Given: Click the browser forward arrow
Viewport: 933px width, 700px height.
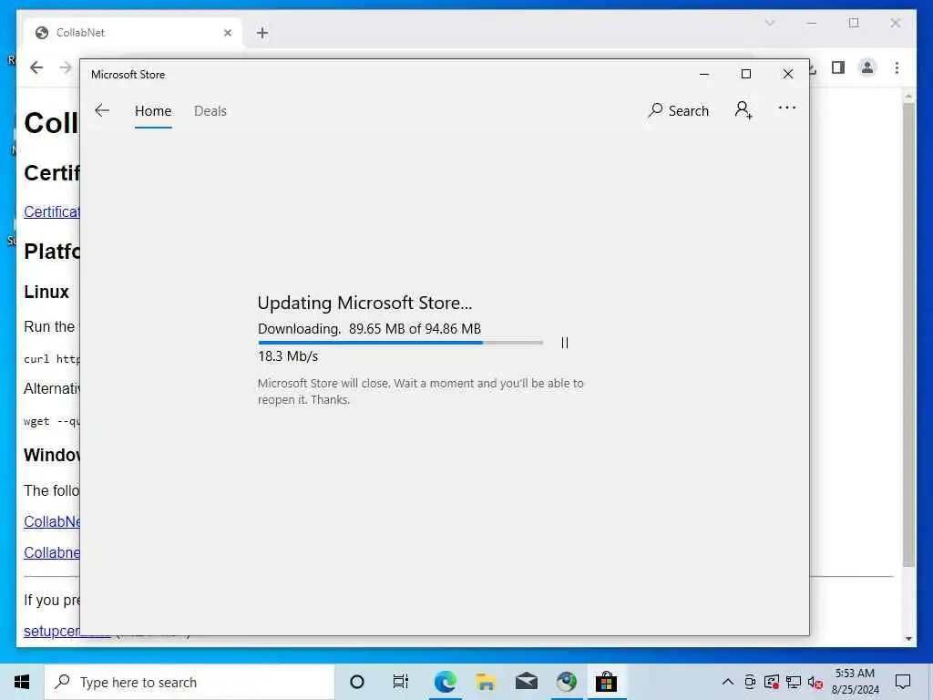Looking at the screenshot, I should coord(66,67).
